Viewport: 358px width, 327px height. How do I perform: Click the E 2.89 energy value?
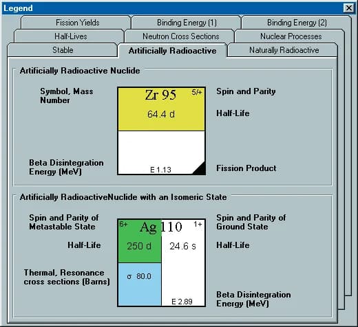(182, 302)
